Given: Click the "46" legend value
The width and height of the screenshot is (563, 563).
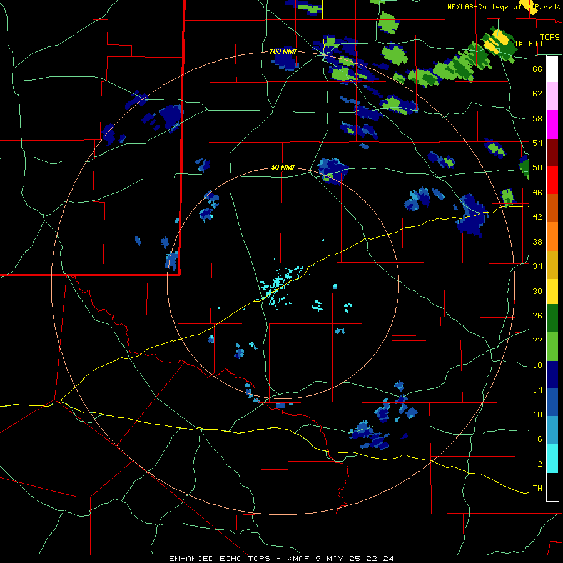Looking at the screenshot, I should click(x=537, y=193).
